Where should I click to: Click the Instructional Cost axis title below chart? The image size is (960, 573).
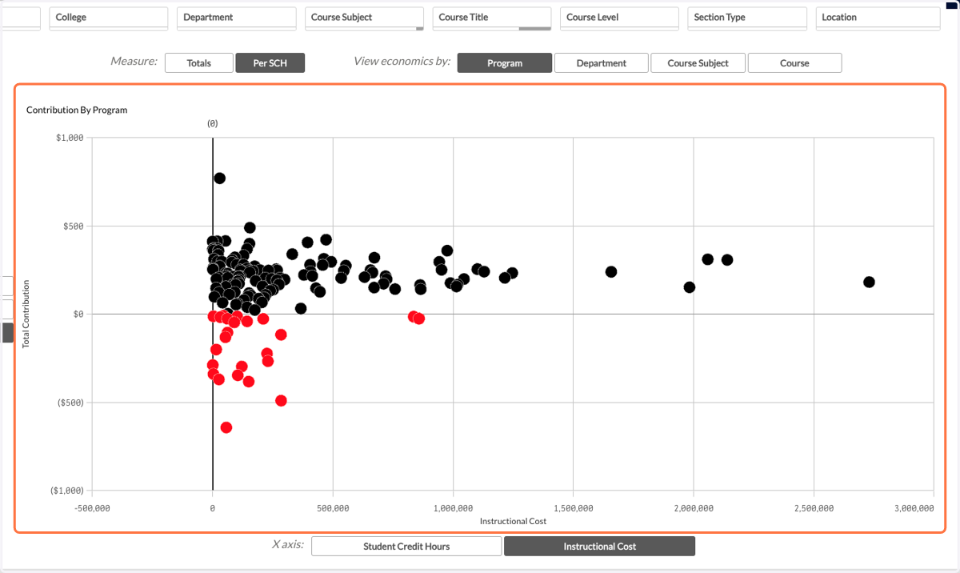(513, 521)
